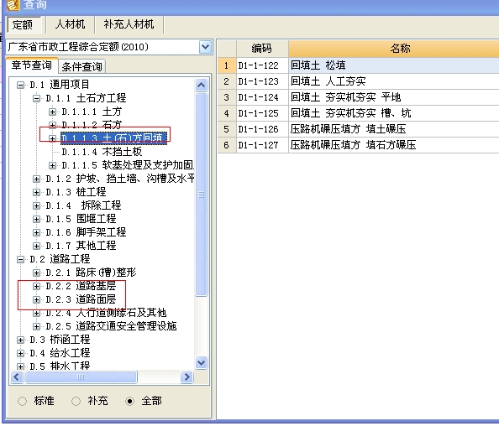Select row 回填土 夯实机夯实 槽、坑
This screenshot has height=426, width=499.
[x=359, y=113]
